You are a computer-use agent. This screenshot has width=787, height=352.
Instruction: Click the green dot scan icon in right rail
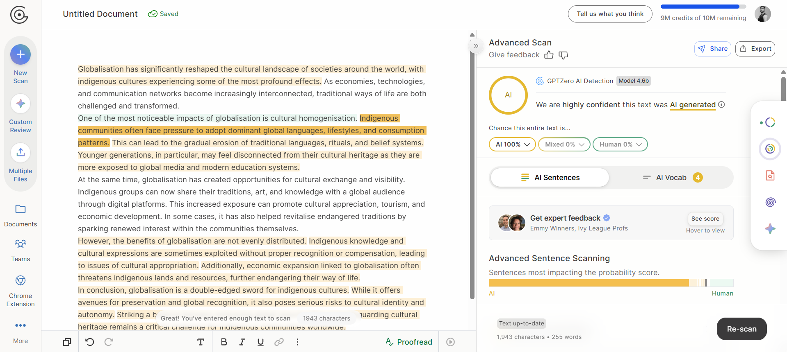tap(767, 122)
